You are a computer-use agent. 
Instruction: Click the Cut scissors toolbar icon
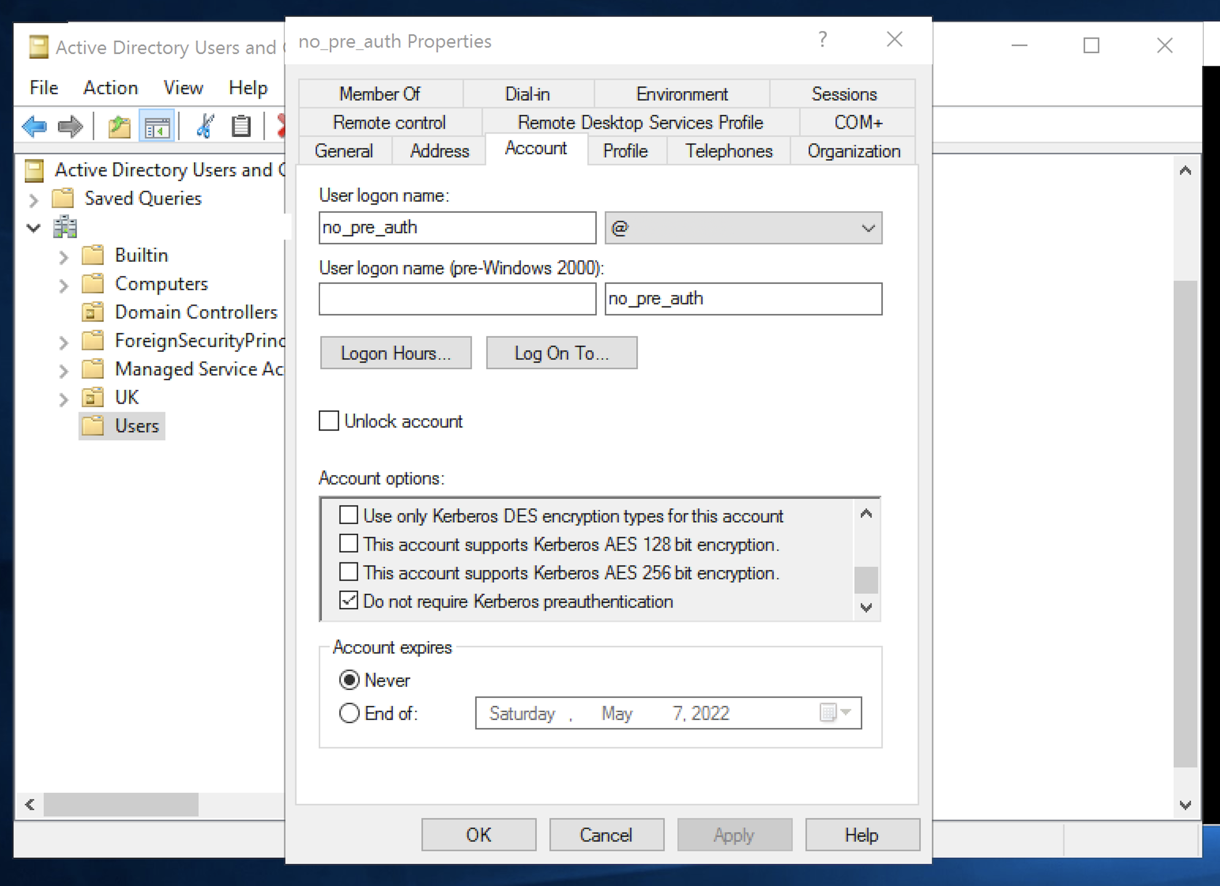point(205,126)
